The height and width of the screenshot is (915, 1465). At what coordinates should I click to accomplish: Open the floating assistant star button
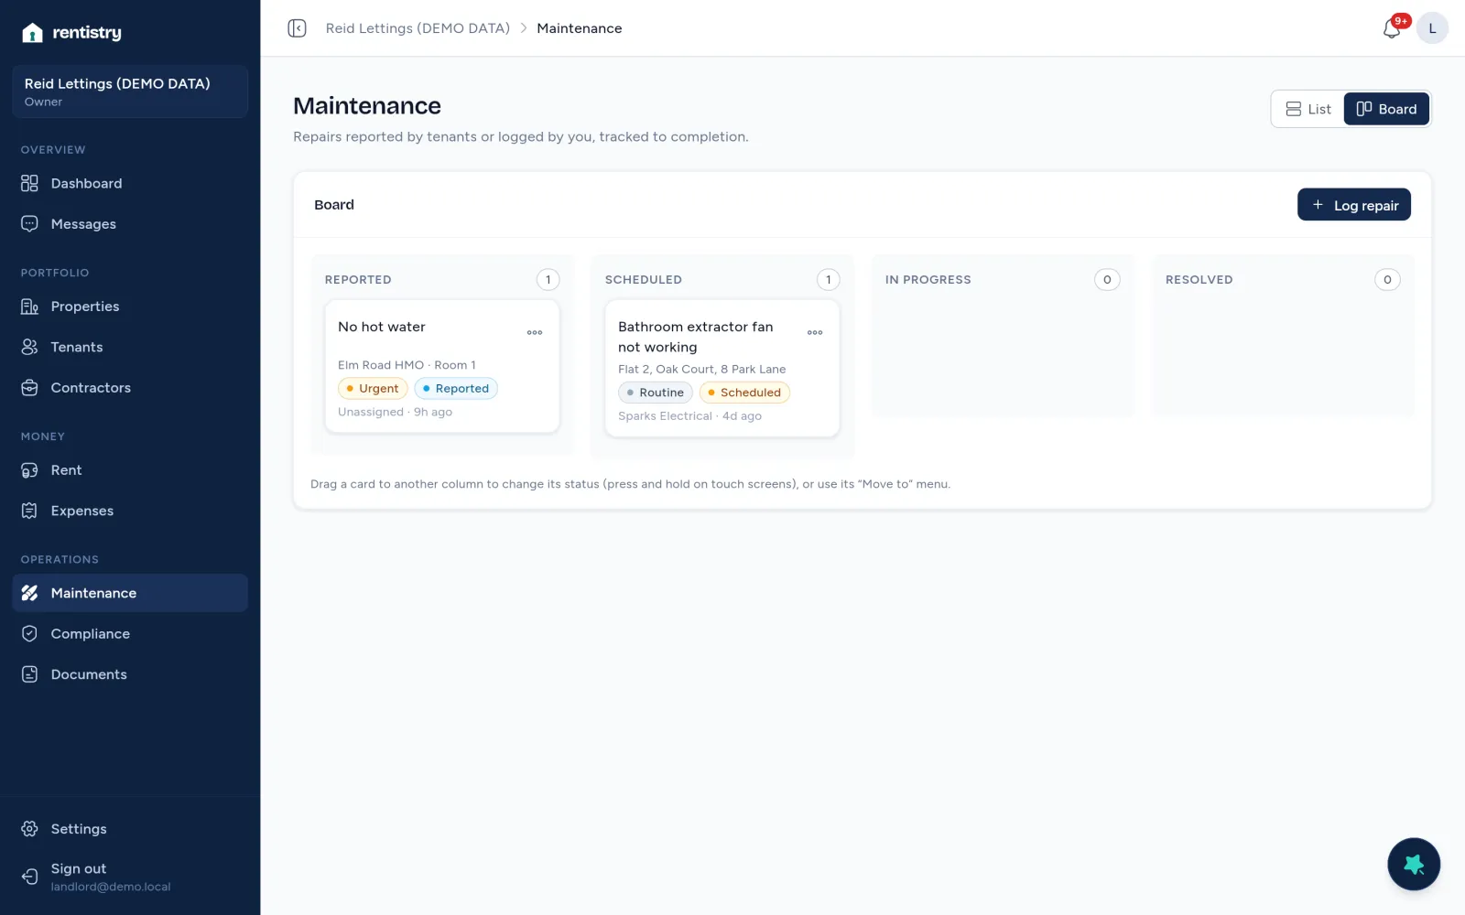tap(1414, 864)
